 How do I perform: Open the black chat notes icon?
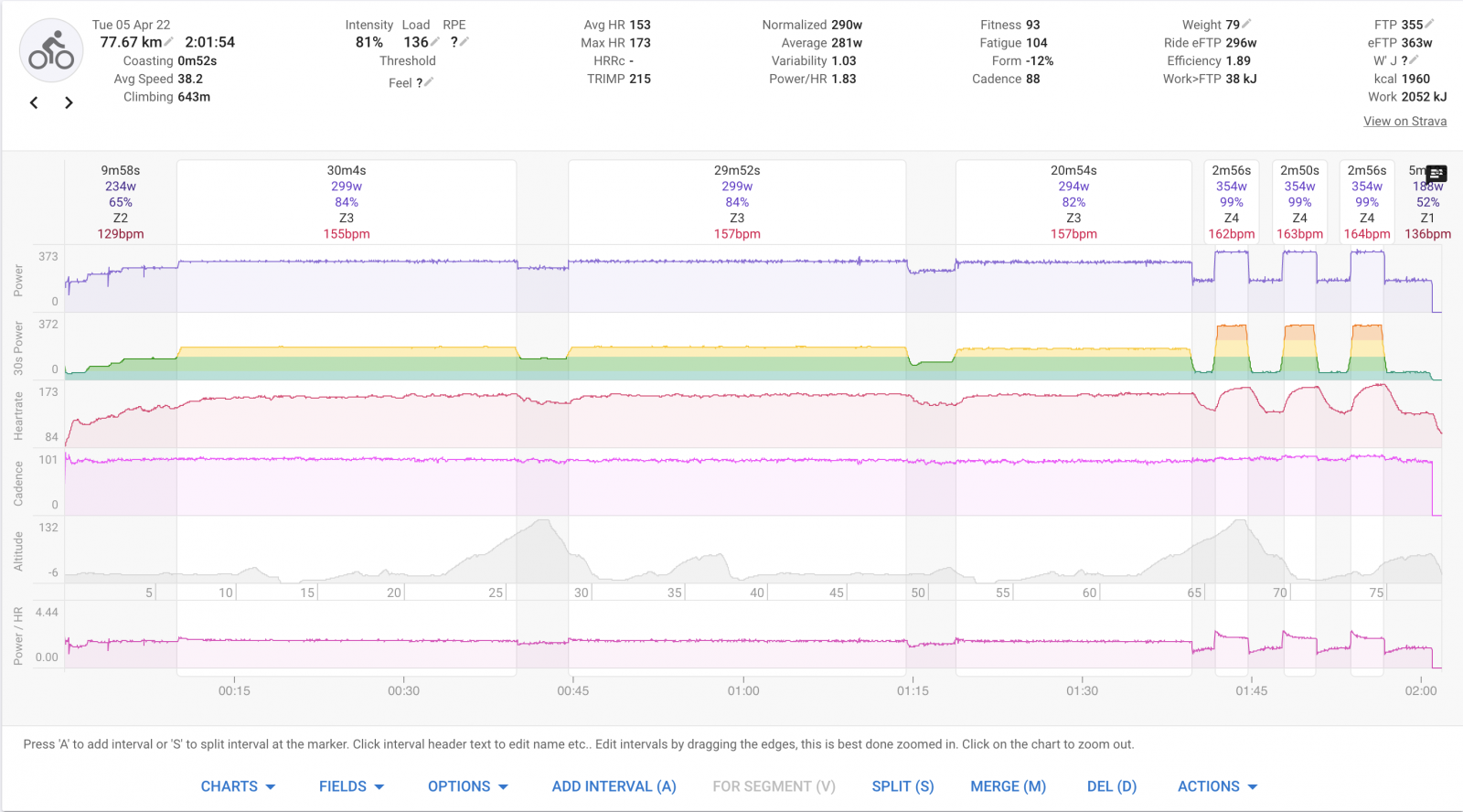[x=1436, y=174]
